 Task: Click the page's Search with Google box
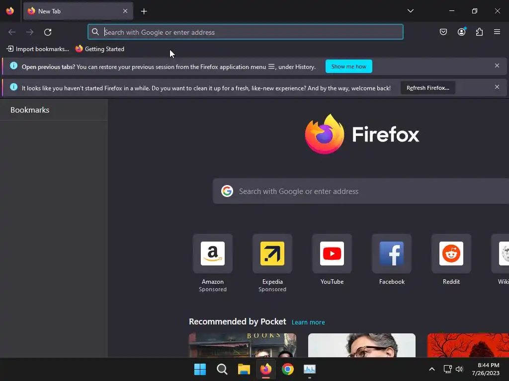[361, 191]
